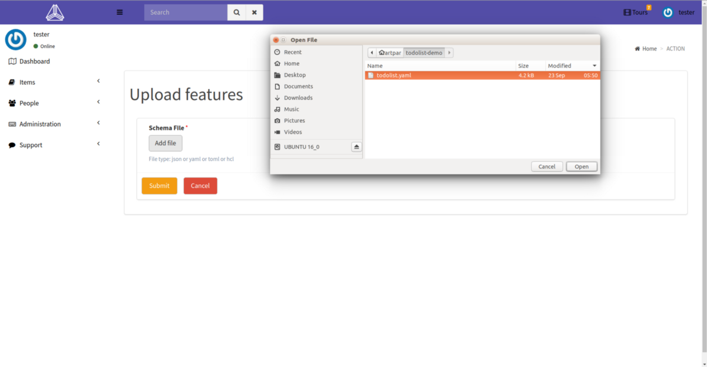Click the Documents icon in file dialog
The height and width of the screenshot is (367, 707).
(x=277, y=86)
